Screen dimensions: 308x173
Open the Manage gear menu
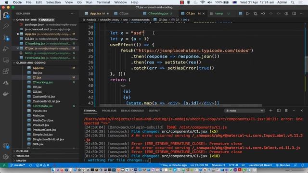(x=6, y=157)
